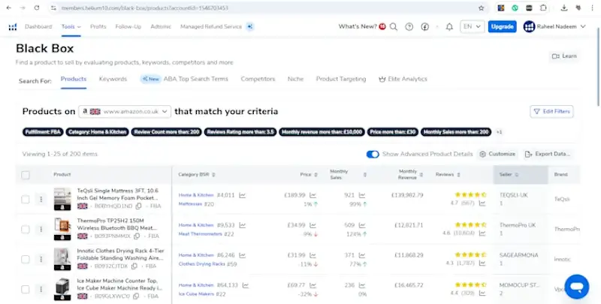This screenshot has height=304, width=601.
Task: Open the chat support bubble
Action: coord(577,287)
